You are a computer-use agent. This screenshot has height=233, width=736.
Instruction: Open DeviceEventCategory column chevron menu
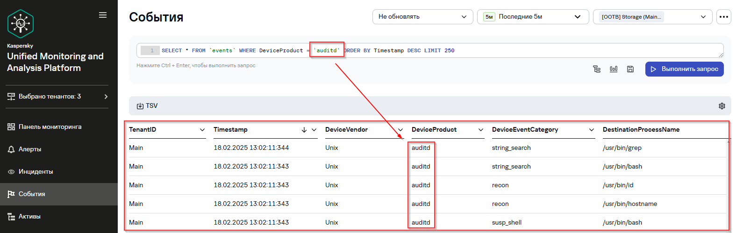coord(592,130)
